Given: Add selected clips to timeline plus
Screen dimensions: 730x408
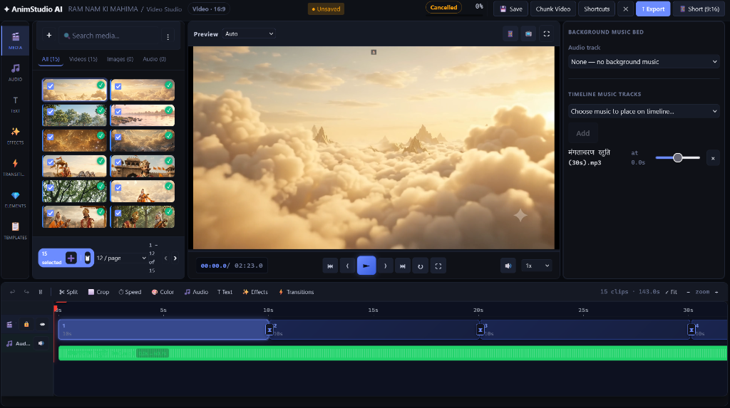Looking at the screenshot, I should (x=71, y=258).
